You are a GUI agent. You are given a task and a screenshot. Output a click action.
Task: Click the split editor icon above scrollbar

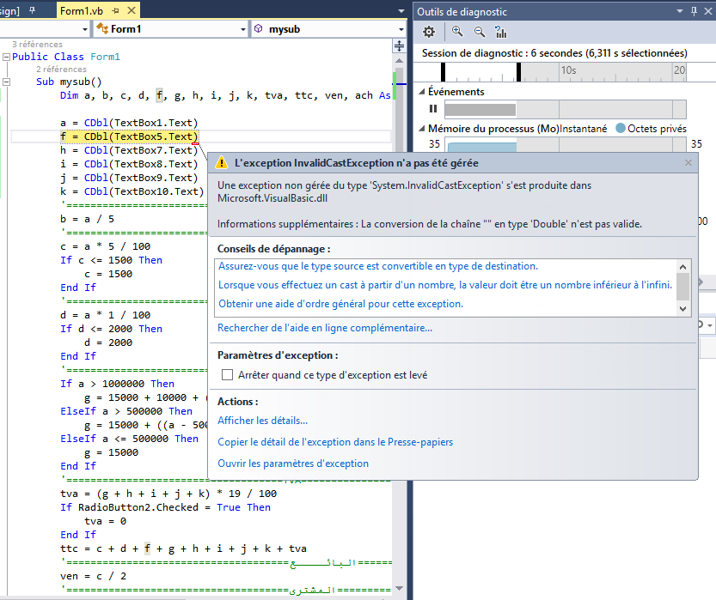tap(399, 45)
